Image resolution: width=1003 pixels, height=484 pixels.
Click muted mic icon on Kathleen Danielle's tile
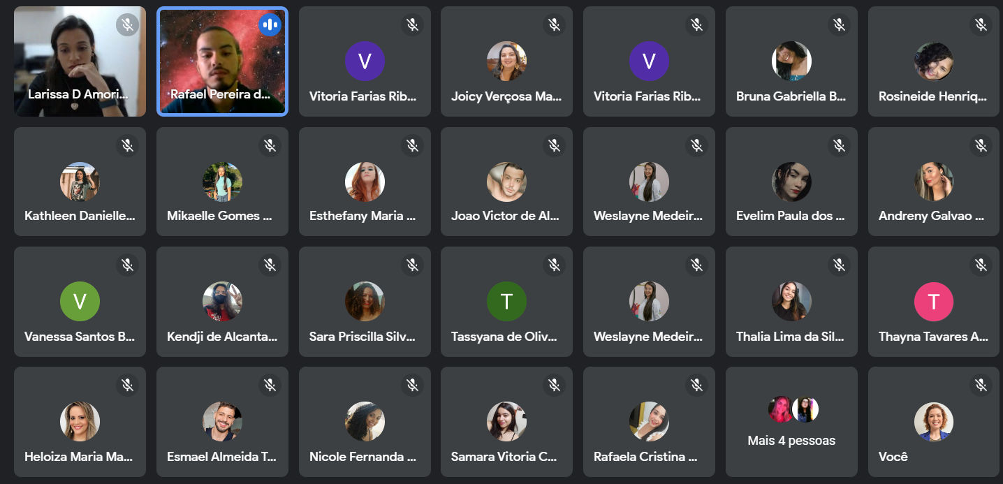click(x=127, y=145)
